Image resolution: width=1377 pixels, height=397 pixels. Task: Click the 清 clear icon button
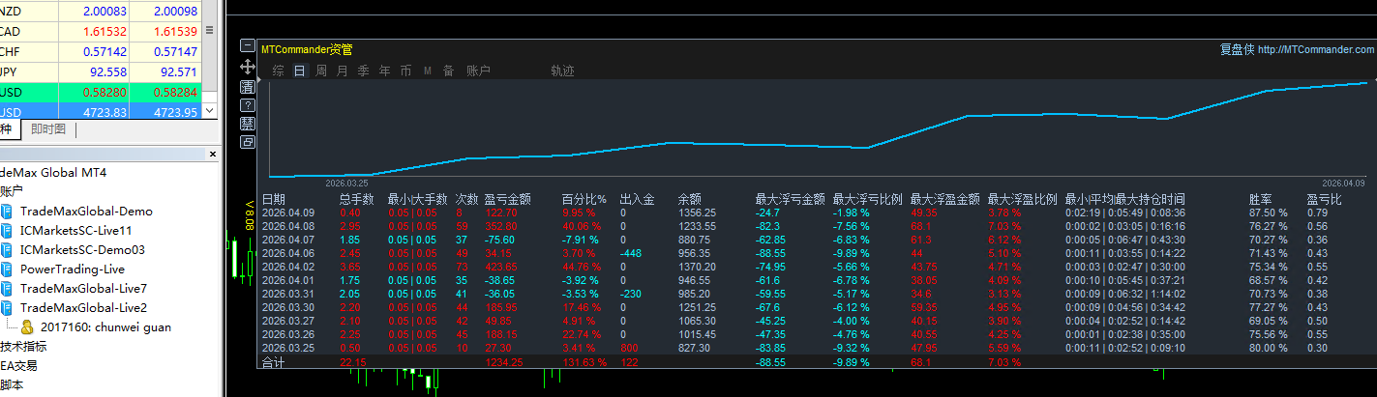247,86
